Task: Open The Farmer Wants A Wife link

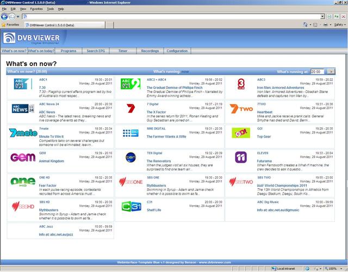Action: coord(166,137)
